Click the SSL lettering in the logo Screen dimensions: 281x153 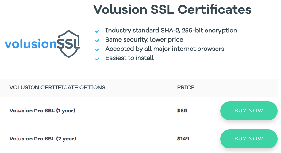click(68, 45)
